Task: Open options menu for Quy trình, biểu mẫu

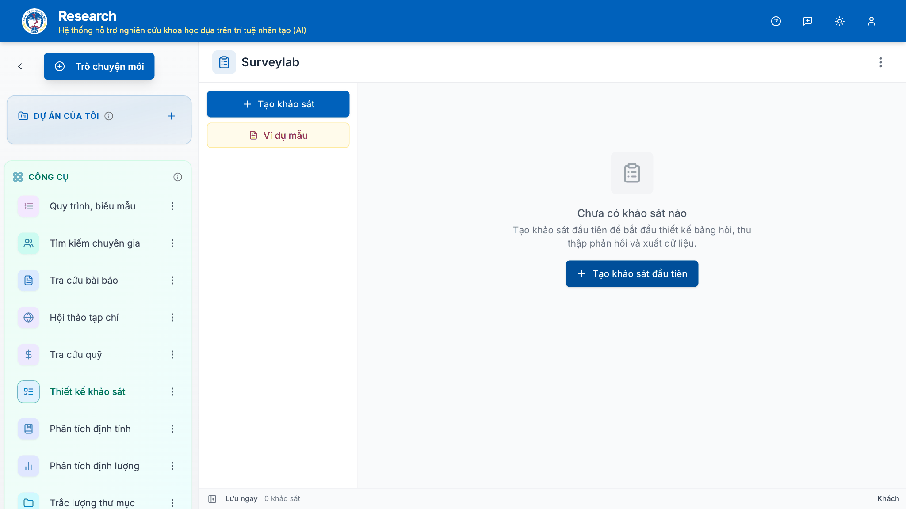Action: pos(172,206)
